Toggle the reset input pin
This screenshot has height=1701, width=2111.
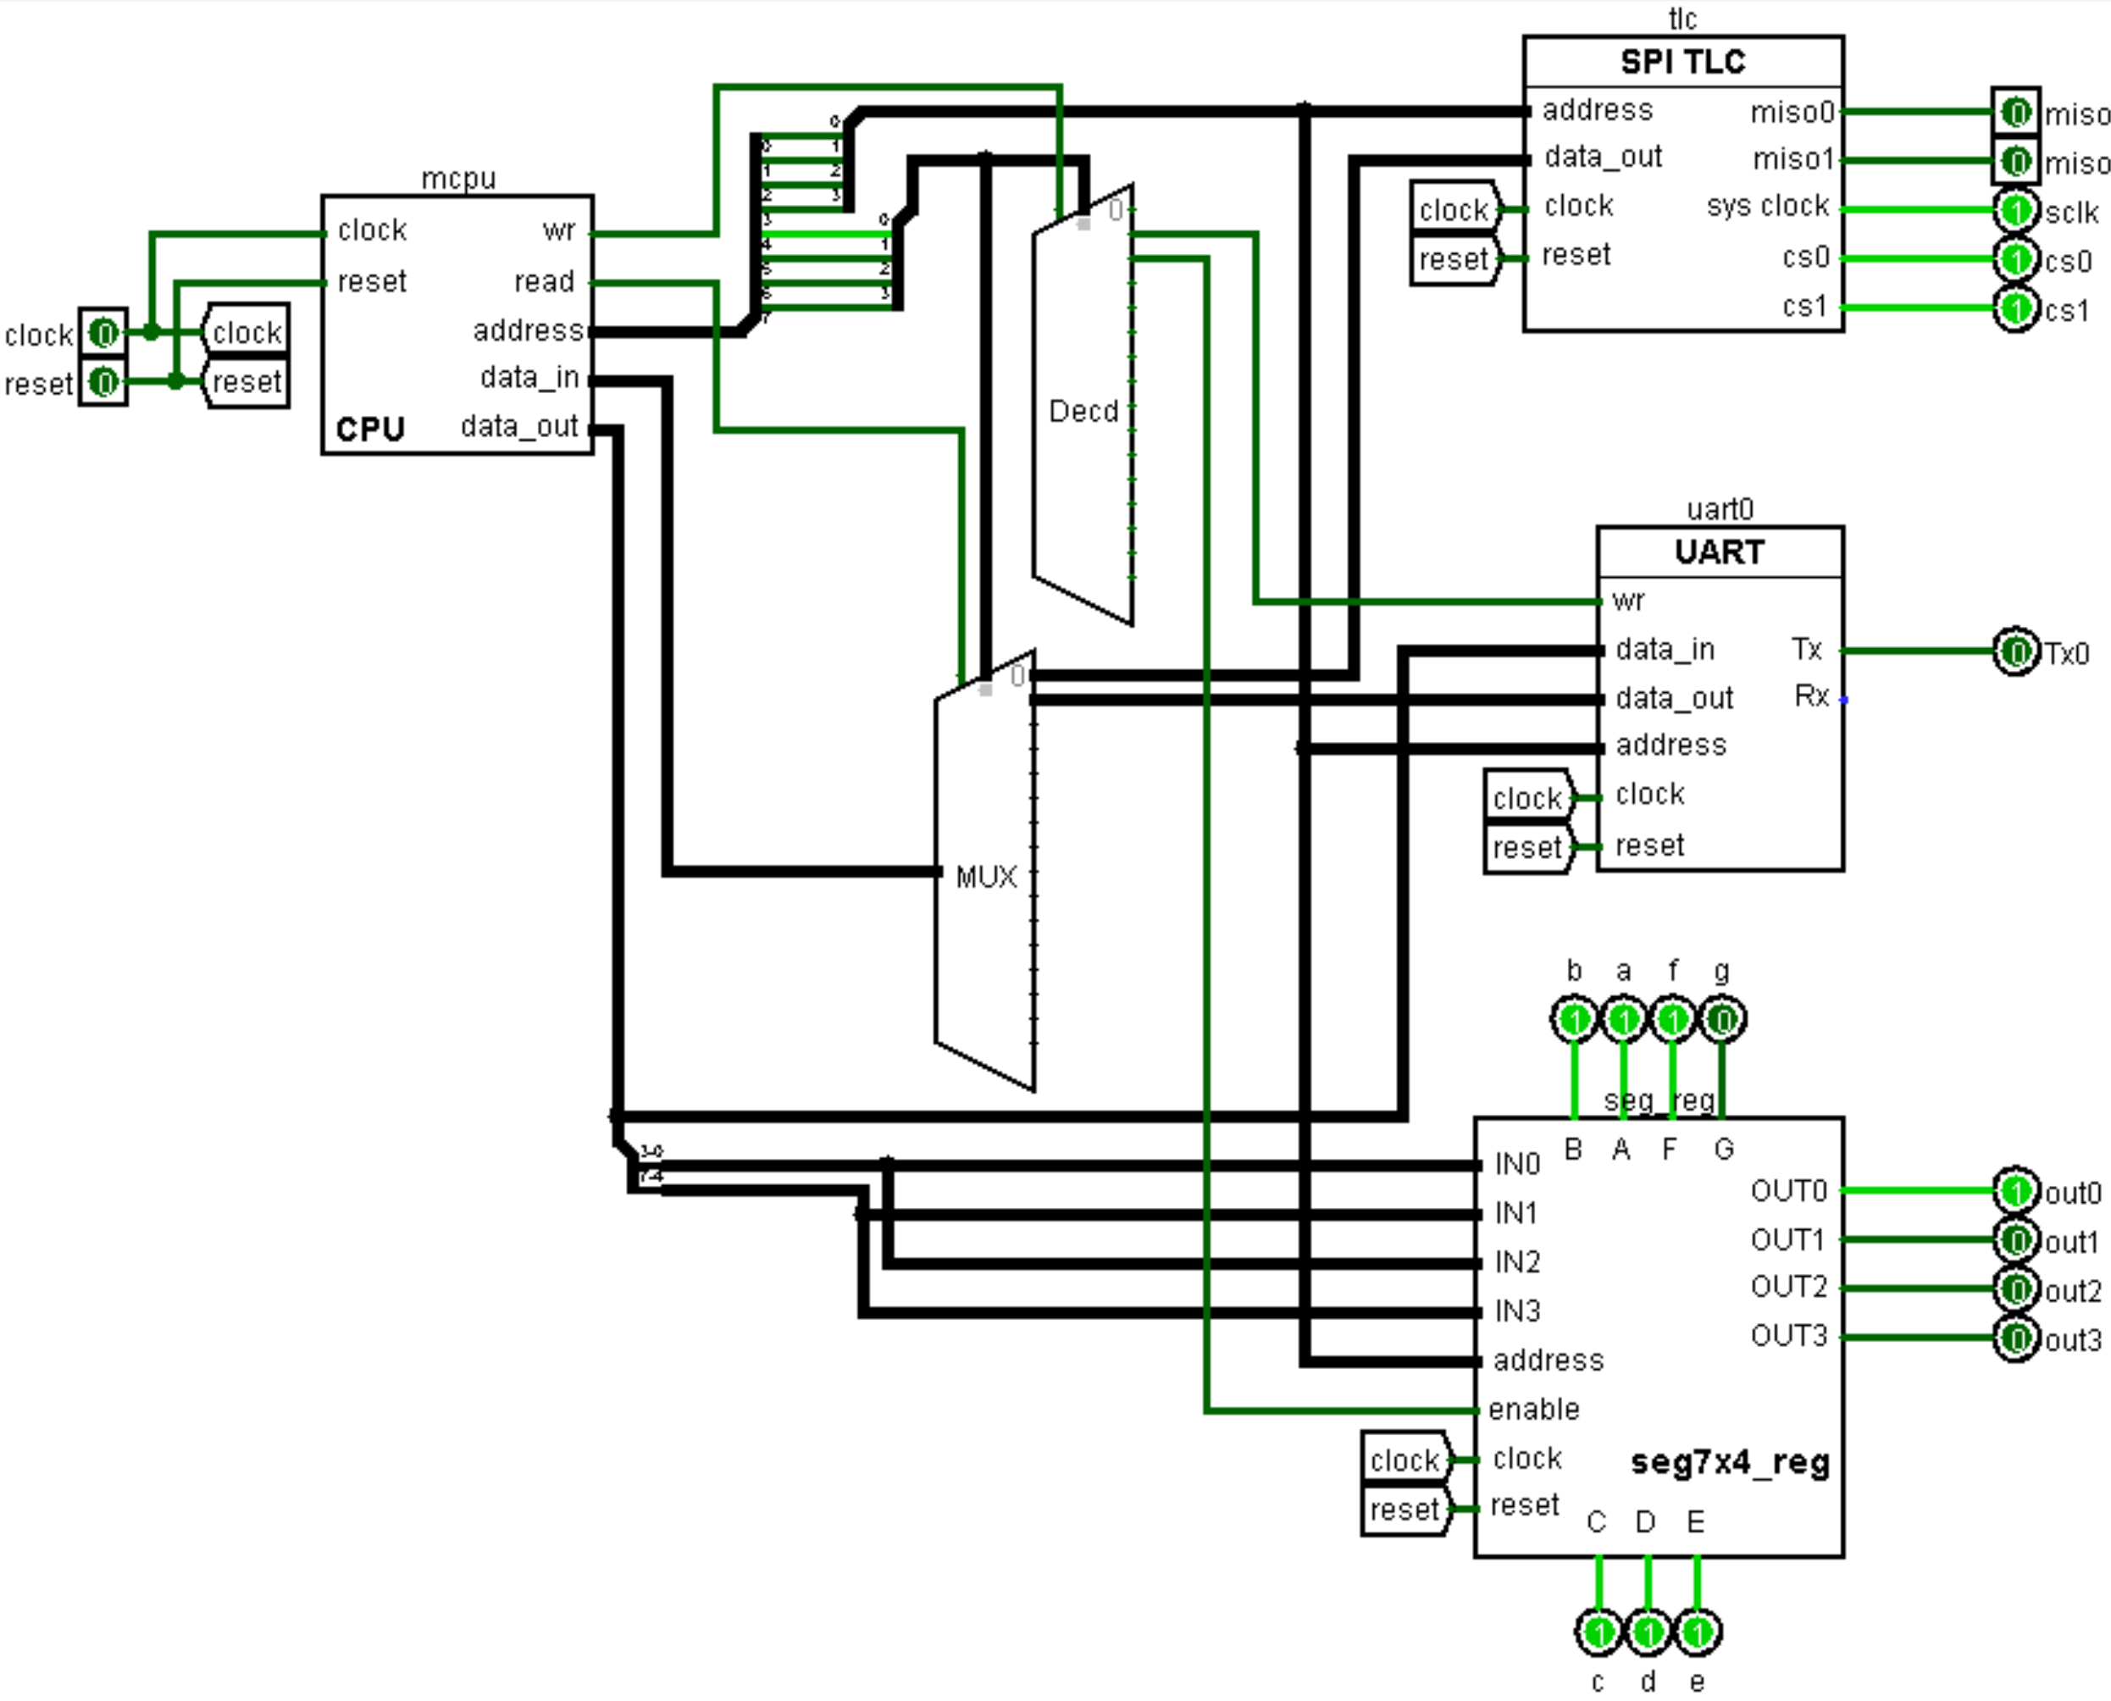click(103, 382)
